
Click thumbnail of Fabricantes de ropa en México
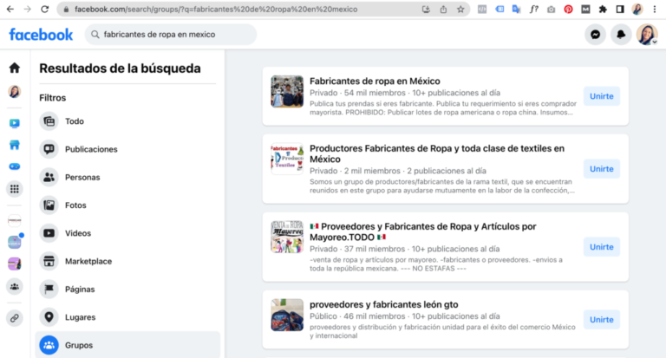pos(287,91)
